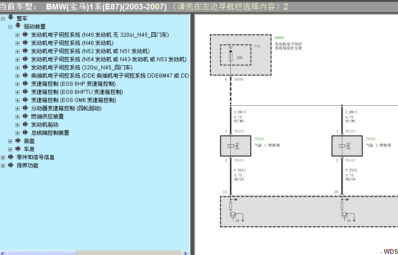Viewport: 398px width, 255px height.
Task: Click the 20A fuse symbol
Action: click(231, 56)
